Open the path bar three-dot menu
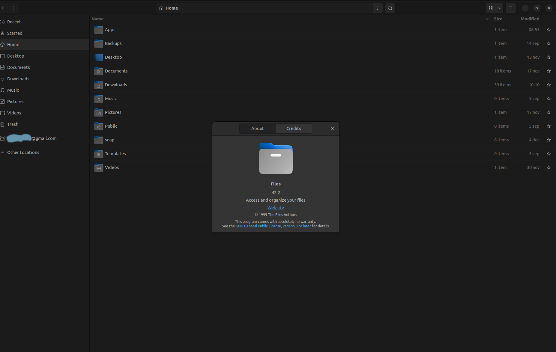 (x=377, y=8)
